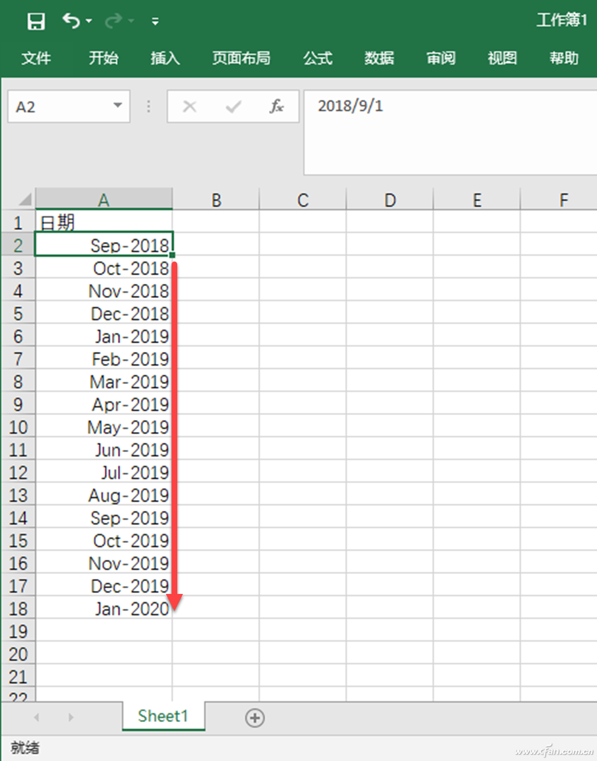The height and width of the screenshot is (761, 597).
Task: Click cell with May-2019
Action: [x=104, y=427]
